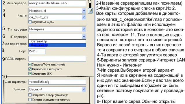Enable Следить за падением сервера

30,99
